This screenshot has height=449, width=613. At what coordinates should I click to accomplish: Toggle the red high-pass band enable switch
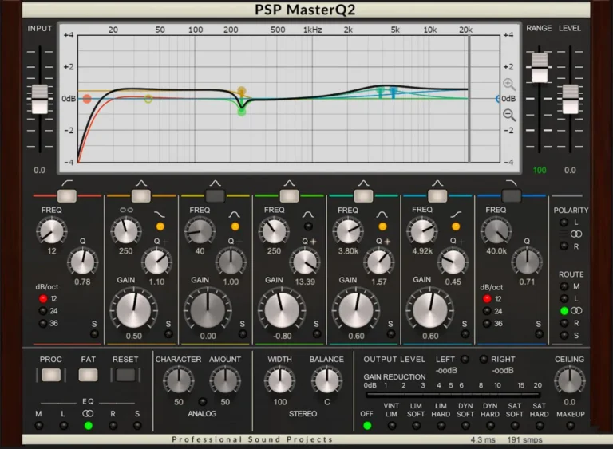[x=67, y=195]
